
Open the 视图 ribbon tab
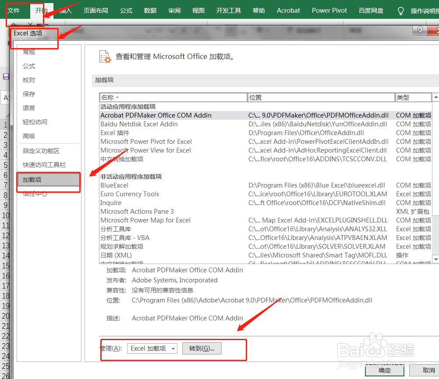pos(198,10)
